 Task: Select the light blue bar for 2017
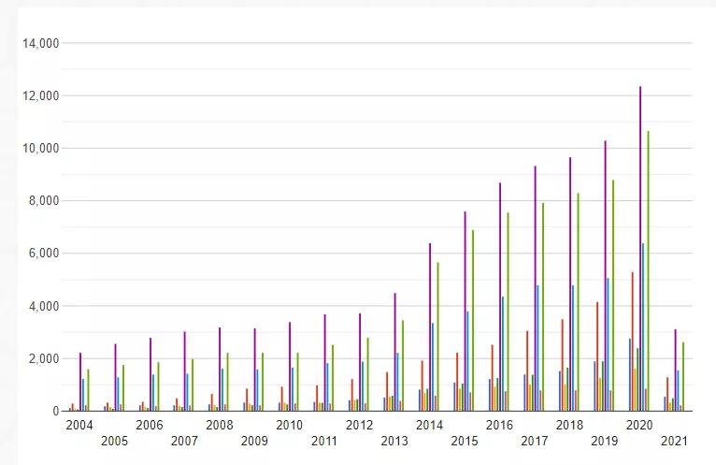537,348
